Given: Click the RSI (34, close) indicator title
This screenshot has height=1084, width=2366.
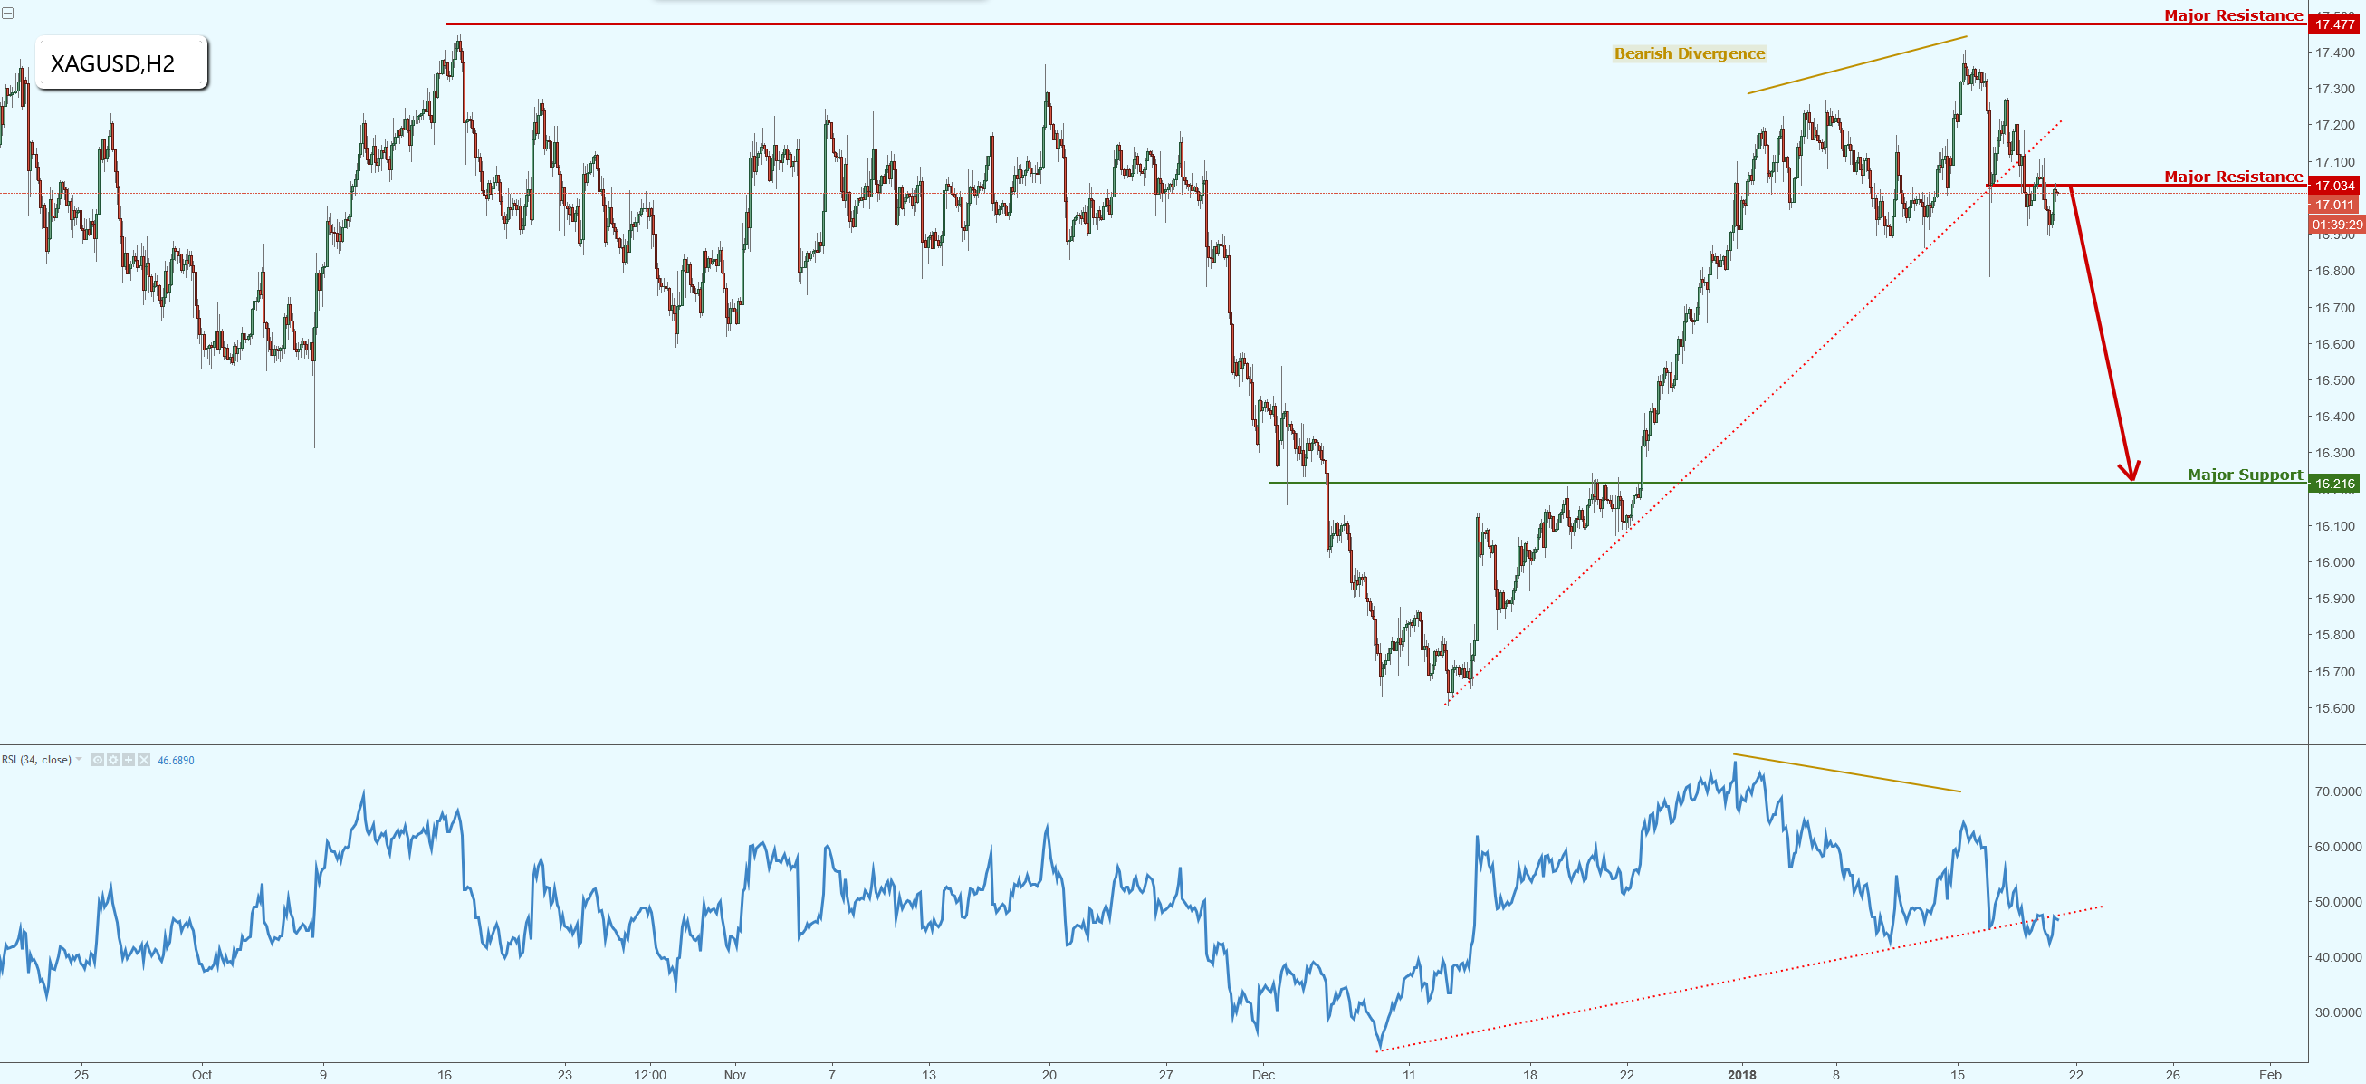Looking at the screenshot, I should [37, 760].
